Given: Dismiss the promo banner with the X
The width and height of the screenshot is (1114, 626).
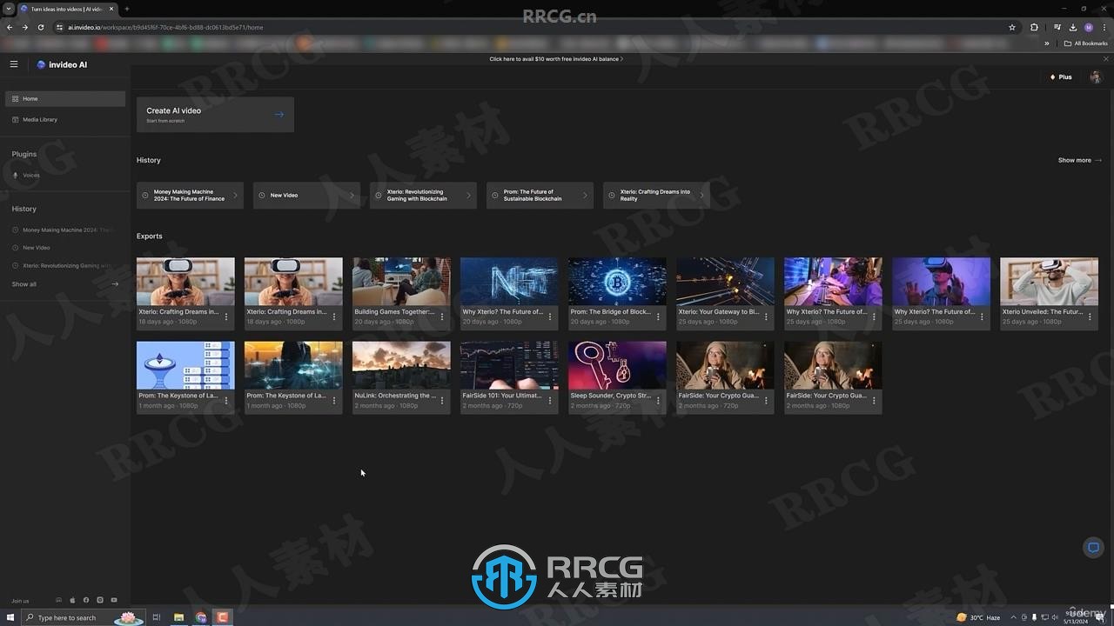Looking at the screenshot, I should 1106,59.
